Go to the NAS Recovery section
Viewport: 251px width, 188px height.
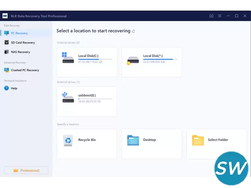tap(20, 52)
